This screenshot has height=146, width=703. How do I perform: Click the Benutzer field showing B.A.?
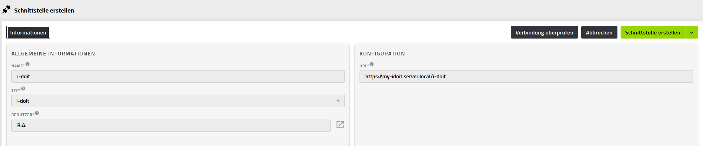pyautogui.click(x=171, y=125)
